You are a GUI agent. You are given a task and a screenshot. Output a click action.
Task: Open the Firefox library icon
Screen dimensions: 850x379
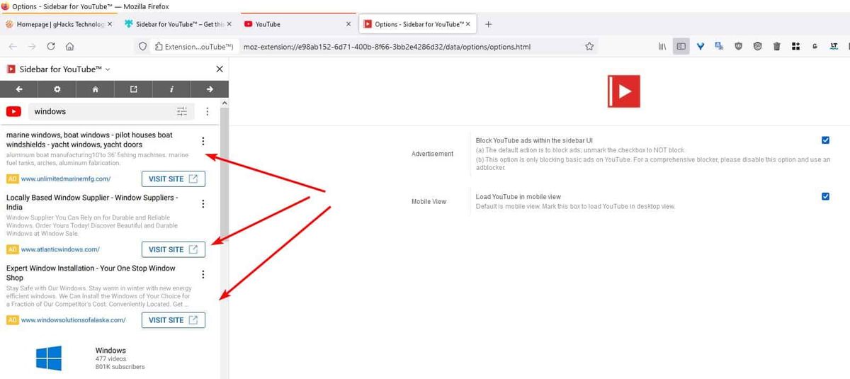[663, 46]
